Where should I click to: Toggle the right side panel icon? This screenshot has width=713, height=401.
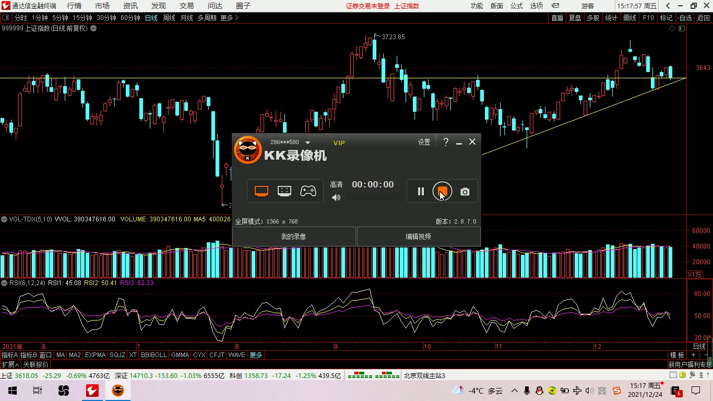point(682,29)
